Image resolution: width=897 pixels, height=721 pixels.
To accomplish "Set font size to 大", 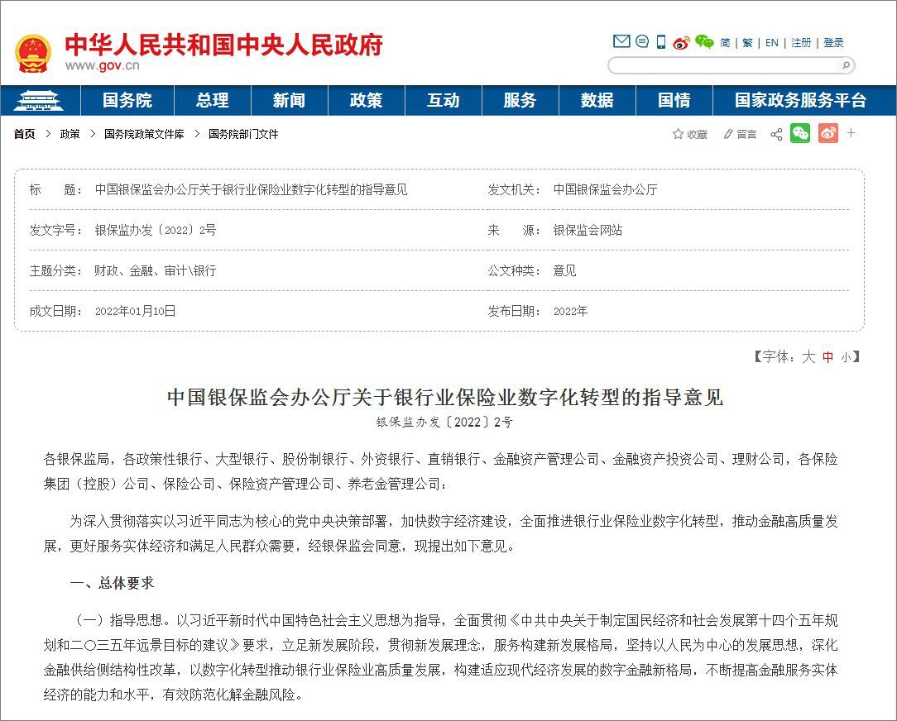I will pos(808,357).
